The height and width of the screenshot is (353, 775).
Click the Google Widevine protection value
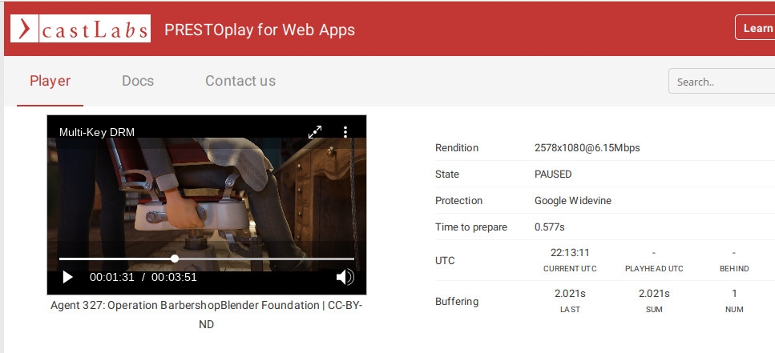point(573,200)
